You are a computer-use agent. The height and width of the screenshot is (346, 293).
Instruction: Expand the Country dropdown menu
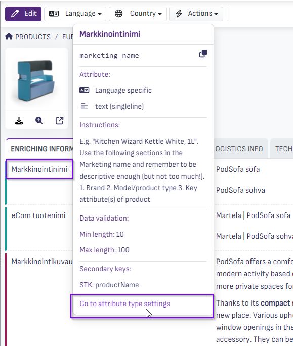(138, 14)
